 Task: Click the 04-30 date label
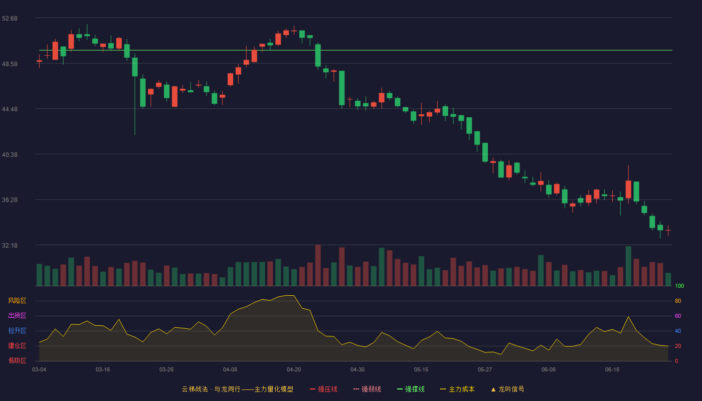pos(358,369)
